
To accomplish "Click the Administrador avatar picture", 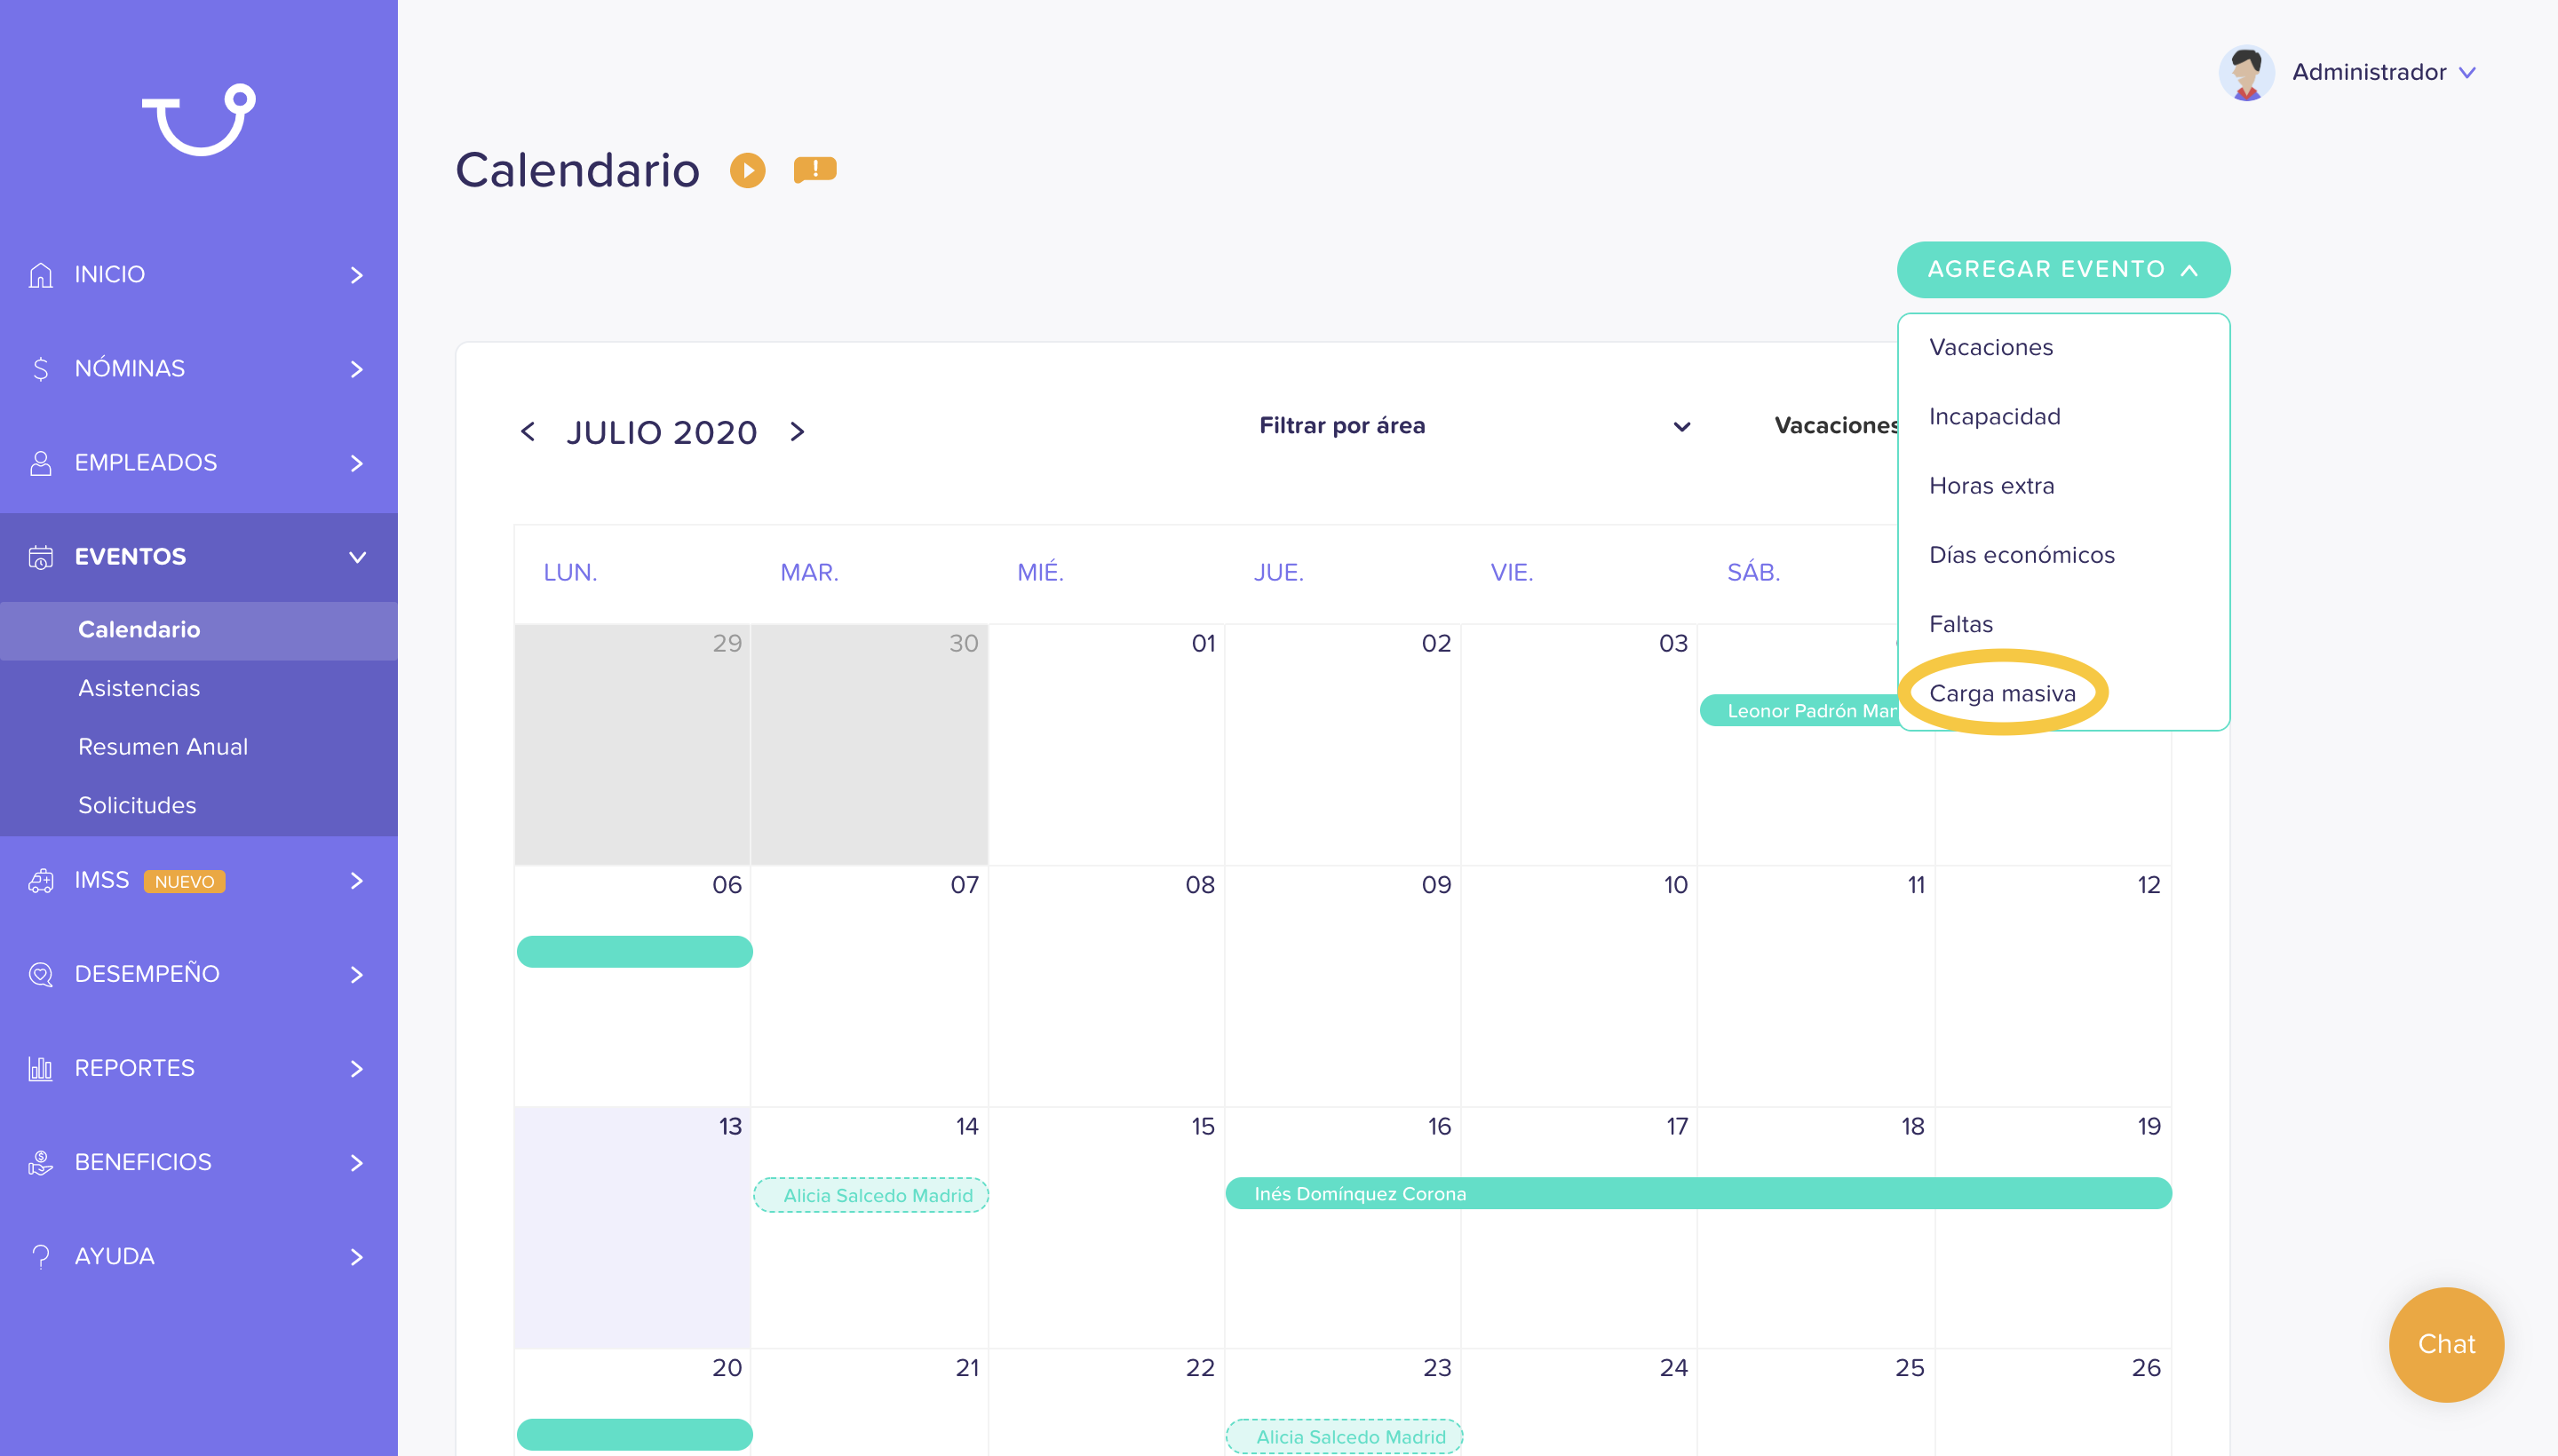I will pos(2246,72).
